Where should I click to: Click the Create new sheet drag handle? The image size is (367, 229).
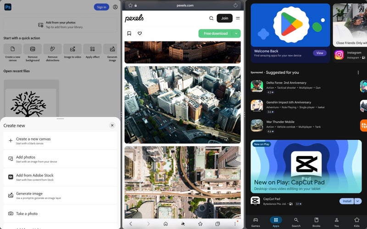coord(60,119)
